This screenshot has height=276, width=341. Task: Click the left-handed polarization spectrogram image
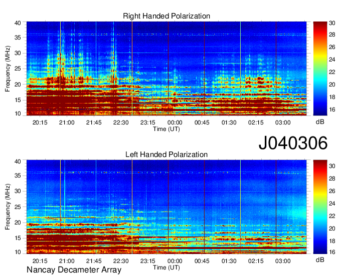coord(166,207)
